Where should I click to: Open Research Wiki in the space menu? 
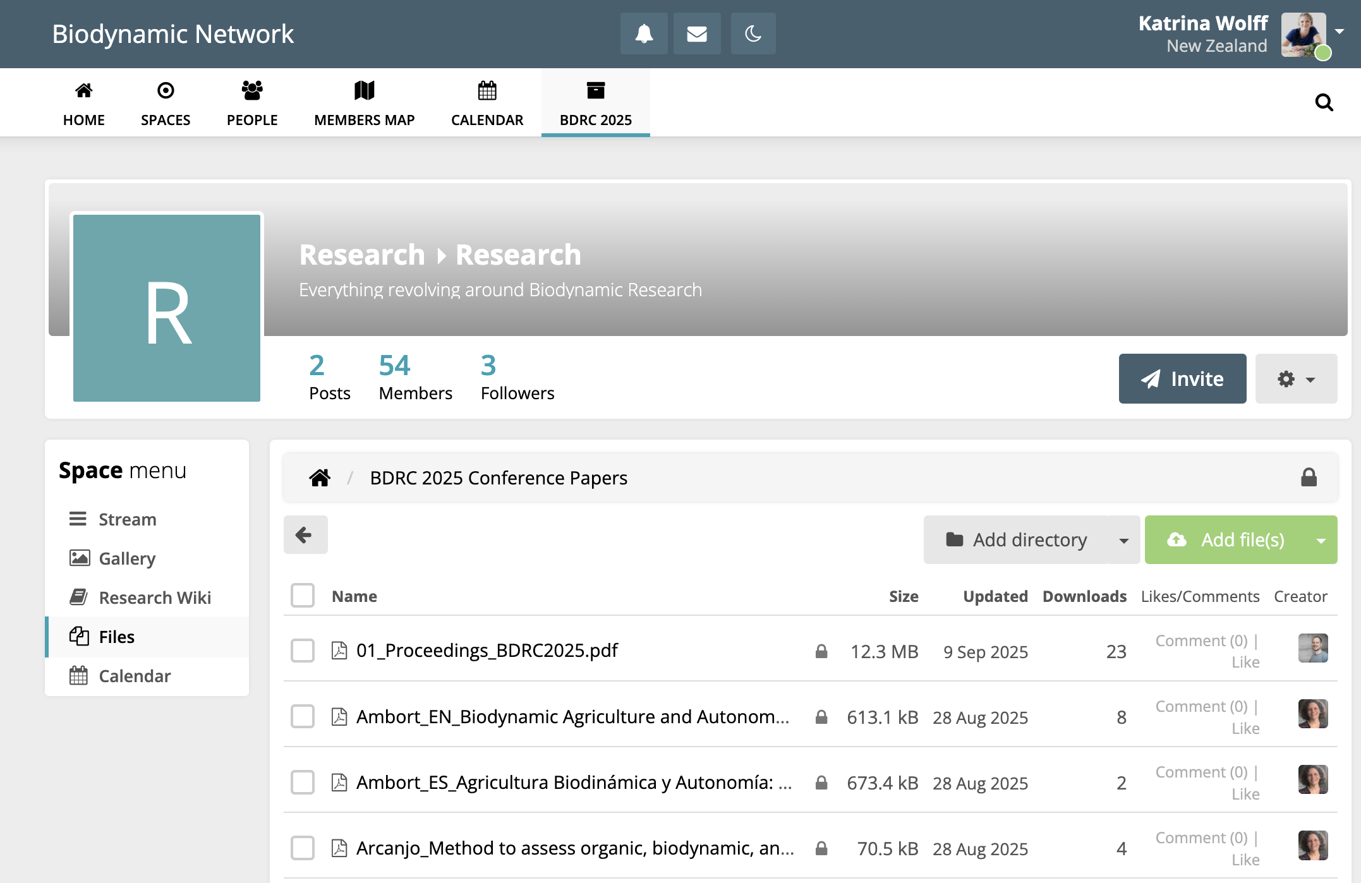click(x=155, y=598)
